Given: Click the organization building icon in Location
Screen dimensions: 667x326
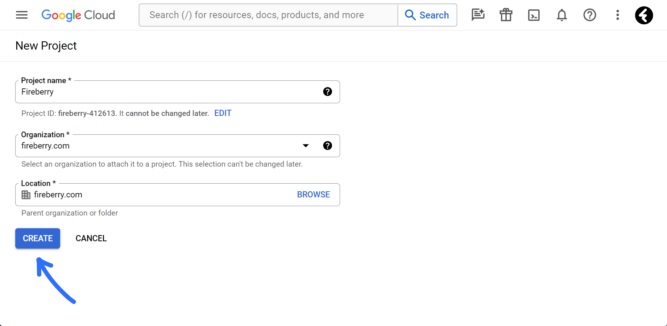Looking at the screenshot, I should (x=26, y=195).
